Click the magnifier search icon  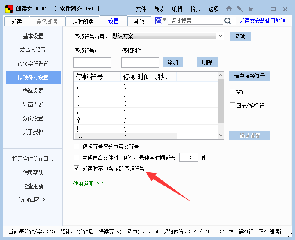[x=228, y=21]
